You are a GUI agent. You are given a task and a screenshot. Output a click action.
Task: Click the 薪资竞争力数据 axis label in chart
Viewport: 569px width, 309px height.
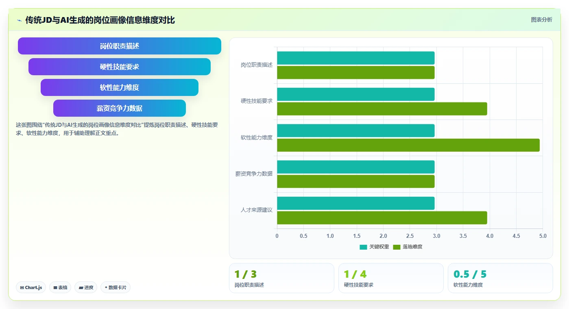(x=254, y=174)
